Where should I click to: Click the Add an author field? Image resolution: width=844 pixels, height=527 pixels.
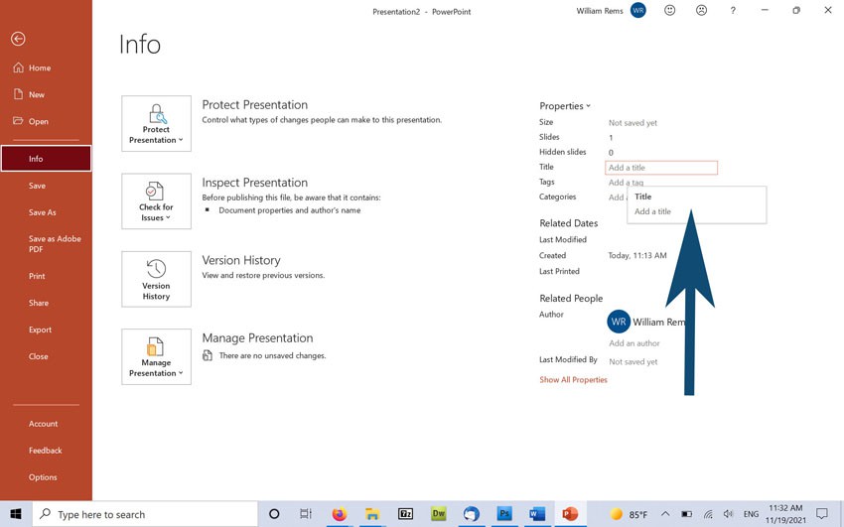tap(634, 343)
